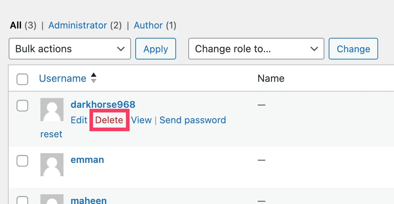This screenshot has width=394, height=204.
Task: Select the emman row checkbox
Action: pos(22,161)
